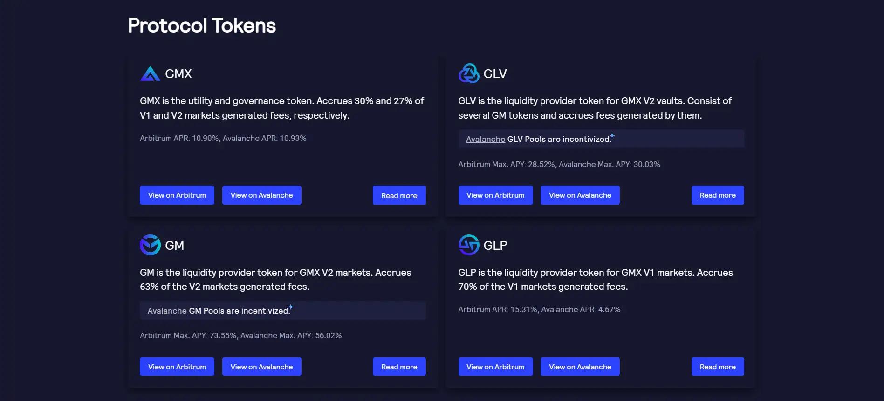Read more about GLV token
This screenshot has width=884, height=401.
click(717, 195)
